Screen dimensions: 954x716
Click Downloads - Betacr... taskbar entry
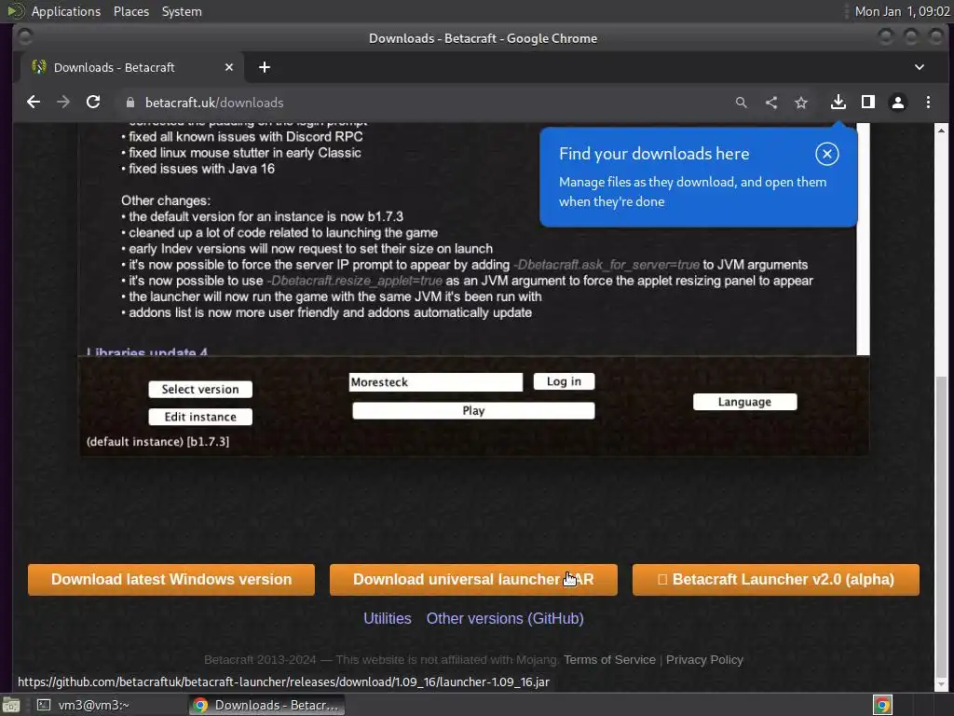pyautogui.click(x=266, y=705)
